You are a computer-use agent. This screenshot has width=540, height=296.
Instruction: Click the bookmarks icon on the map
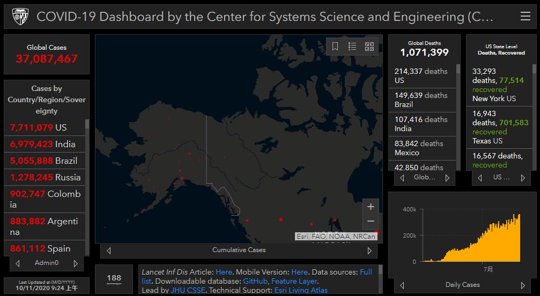[335, 47]
